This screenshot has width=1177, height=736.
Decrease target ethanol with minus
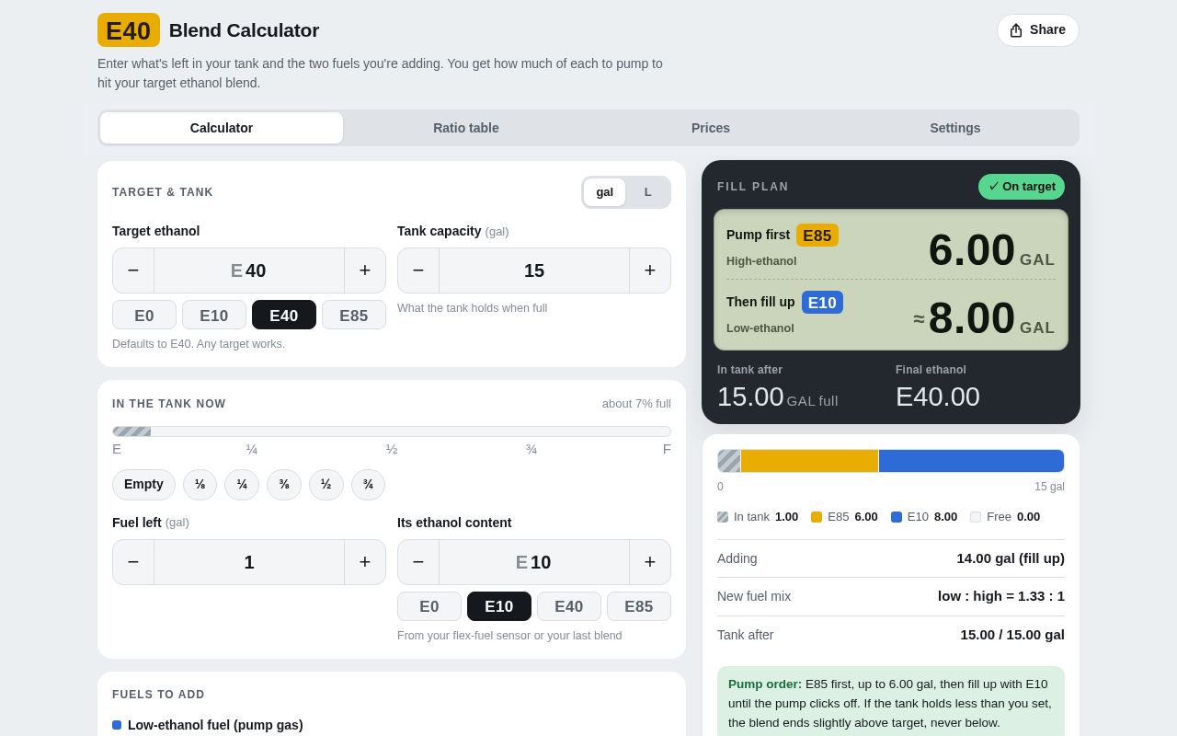pos(133,270)
